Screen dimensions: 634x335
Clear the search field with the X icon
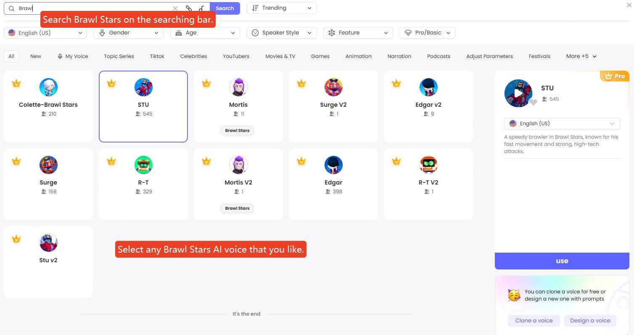point(175,8)
